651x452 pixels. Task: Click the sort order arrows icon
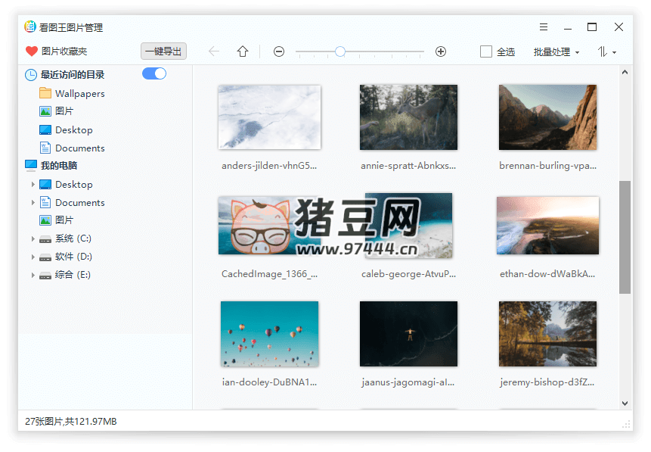click(603, 51)
